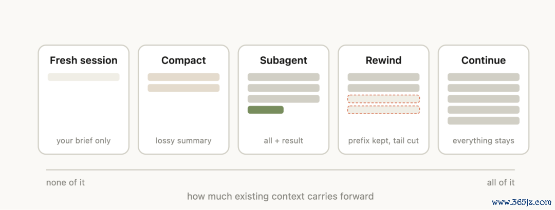This screenshot has height=210, width=555.
Task: Click the www.365jz.com watermark link
Action: click(x=522, y=203)
